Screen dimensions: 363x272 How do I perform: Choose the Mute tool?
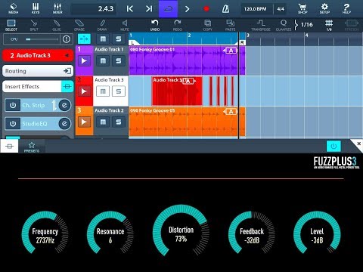(125, 25)
